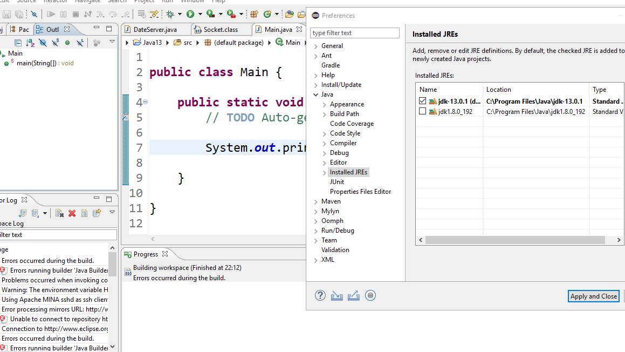The height and width of the screenshot is (352, 625).
Task: Click the Name column header in JRE table
Action: [449, 90]
